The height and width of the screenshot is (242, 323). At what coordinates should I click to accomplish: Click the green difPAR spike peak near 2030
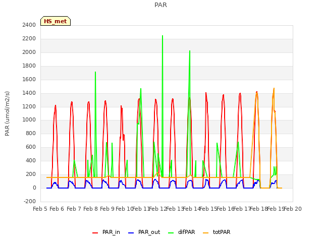point(190,51)
